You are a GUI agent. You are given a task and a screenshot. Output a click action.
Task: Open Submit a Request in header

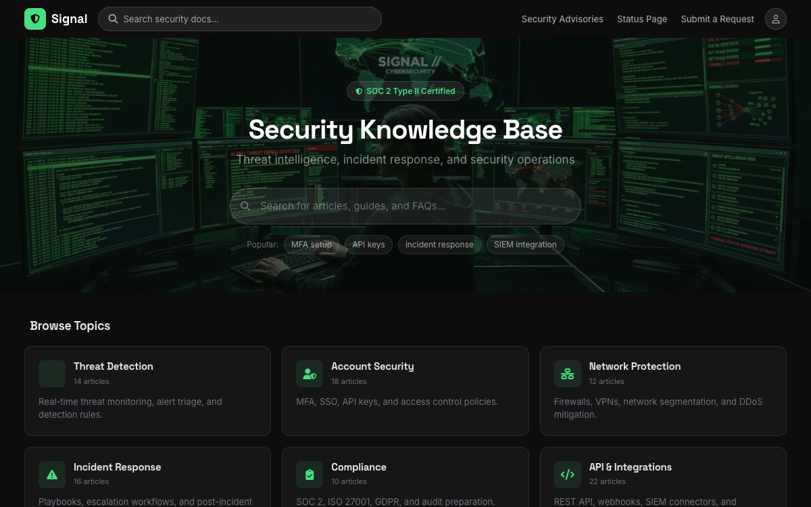coord(718,19)
